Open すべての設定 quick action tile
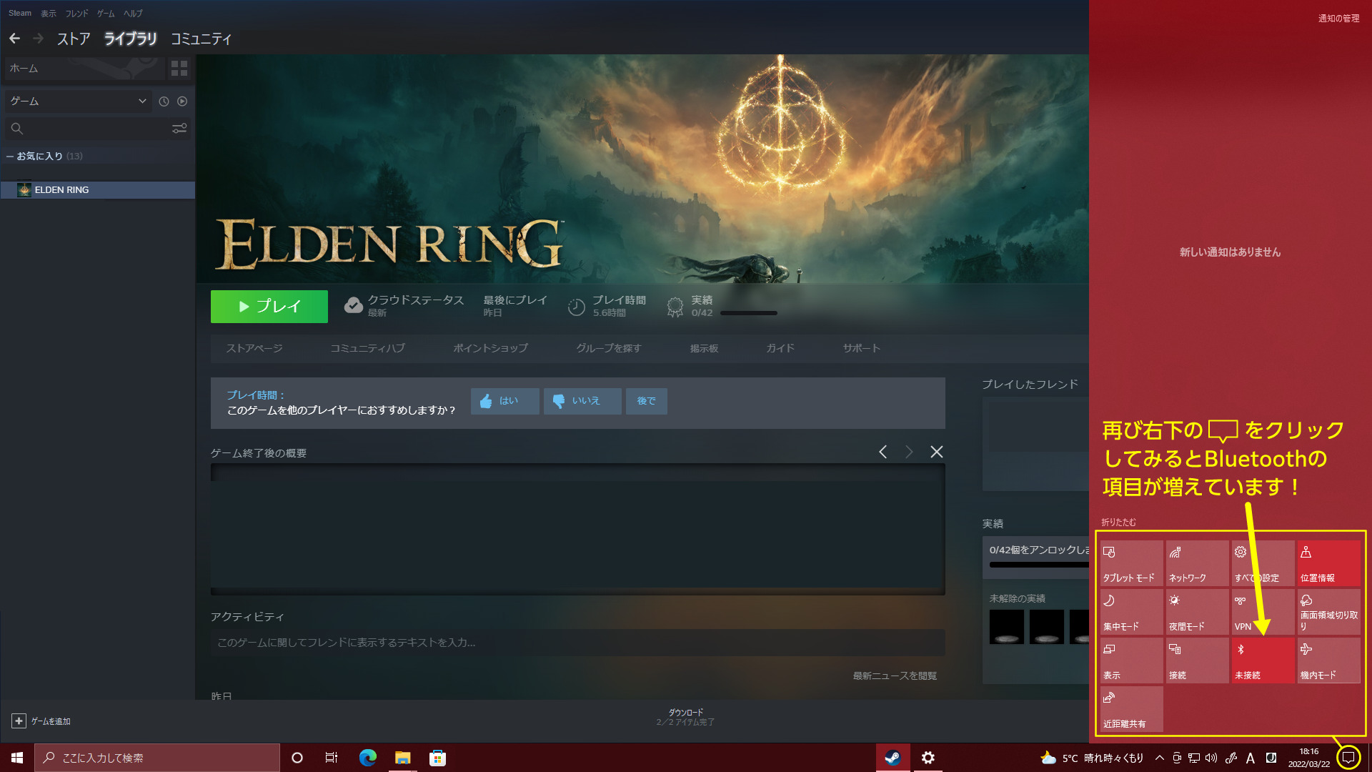The image size is (1372, 772). click(1263, 563)
